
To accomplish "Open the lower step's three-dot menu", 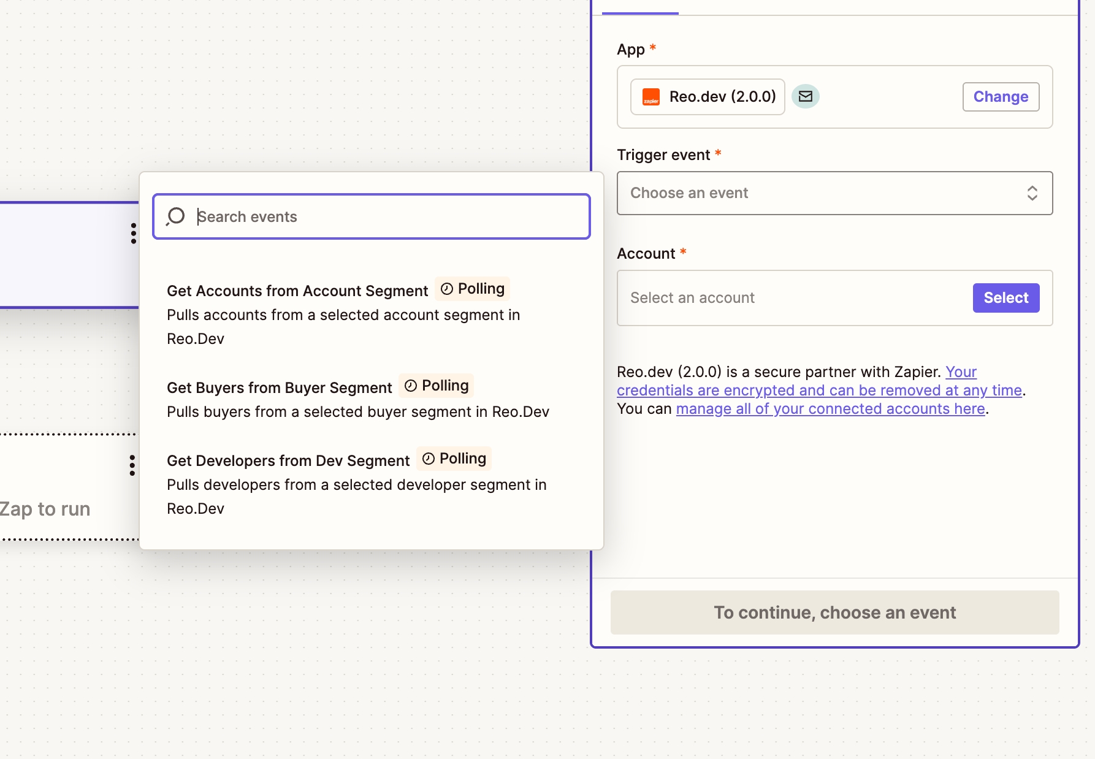I will point(132,465).
